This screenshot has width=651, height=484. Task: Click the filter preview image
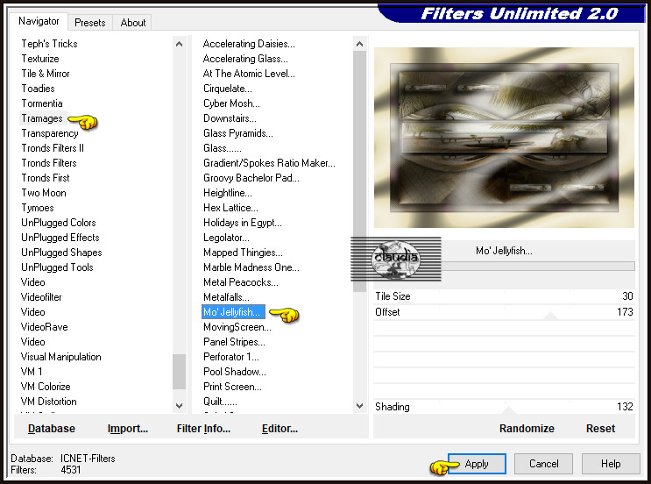coord(504,138)
